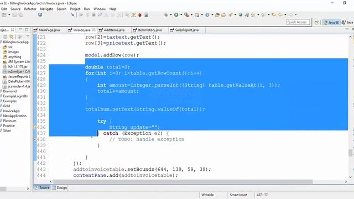Click the Open Perspective icon
This screenshot has width=354, height=199.
(316, 22)
